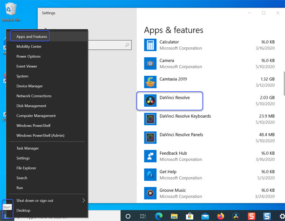Choose Apps and Features from context menu
Screen dimensions: 285x221
31,37
